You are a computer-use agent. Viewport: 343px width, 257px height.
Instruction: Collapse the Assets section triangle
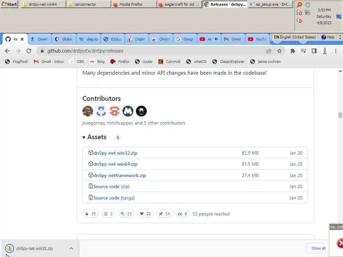point(84,138)
